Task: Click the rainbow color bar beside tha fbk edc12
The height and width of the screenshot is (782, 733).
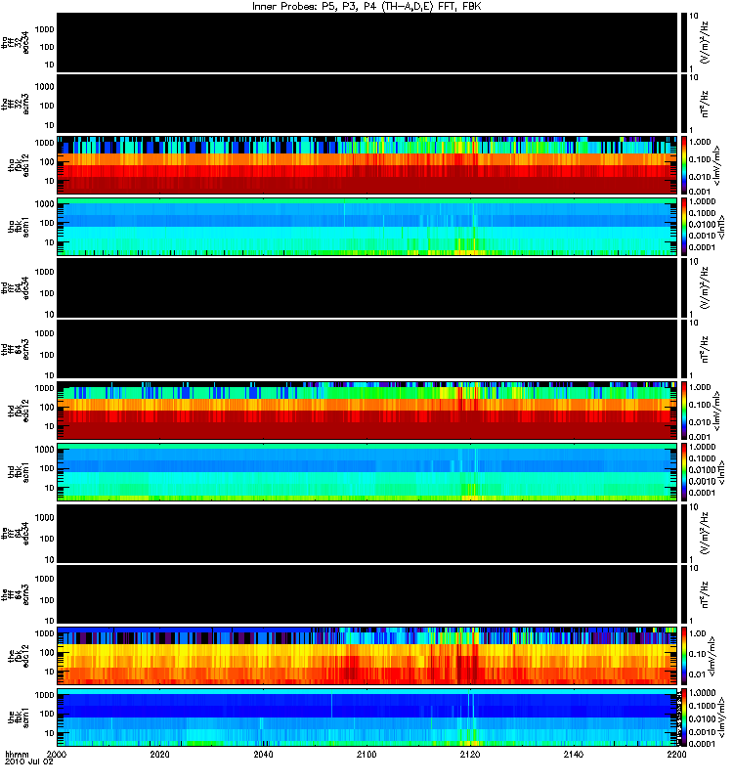Action: [683, 165]
